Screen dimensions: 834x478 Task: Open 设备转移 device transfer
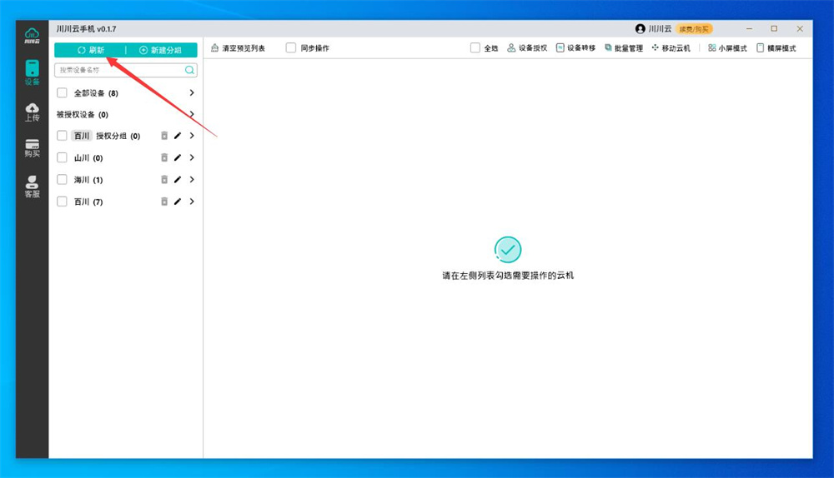[x=575, y=48]
